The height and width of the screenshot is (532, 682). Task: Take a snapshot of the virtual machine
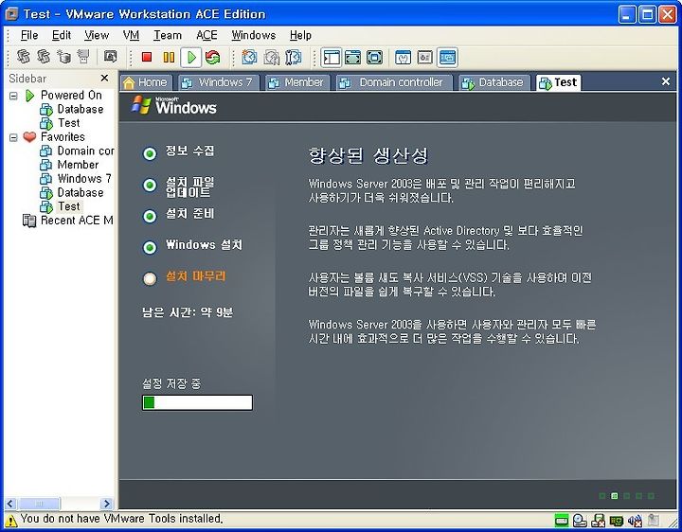point(249,57)
